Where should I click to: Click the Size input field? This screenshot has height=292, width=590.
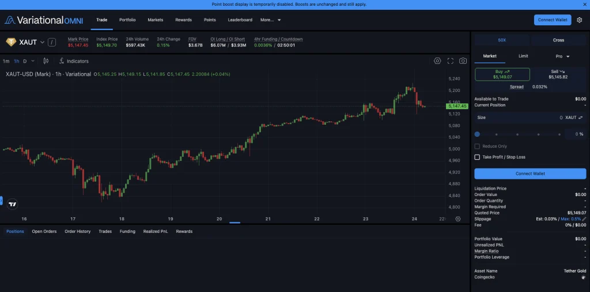530,117
